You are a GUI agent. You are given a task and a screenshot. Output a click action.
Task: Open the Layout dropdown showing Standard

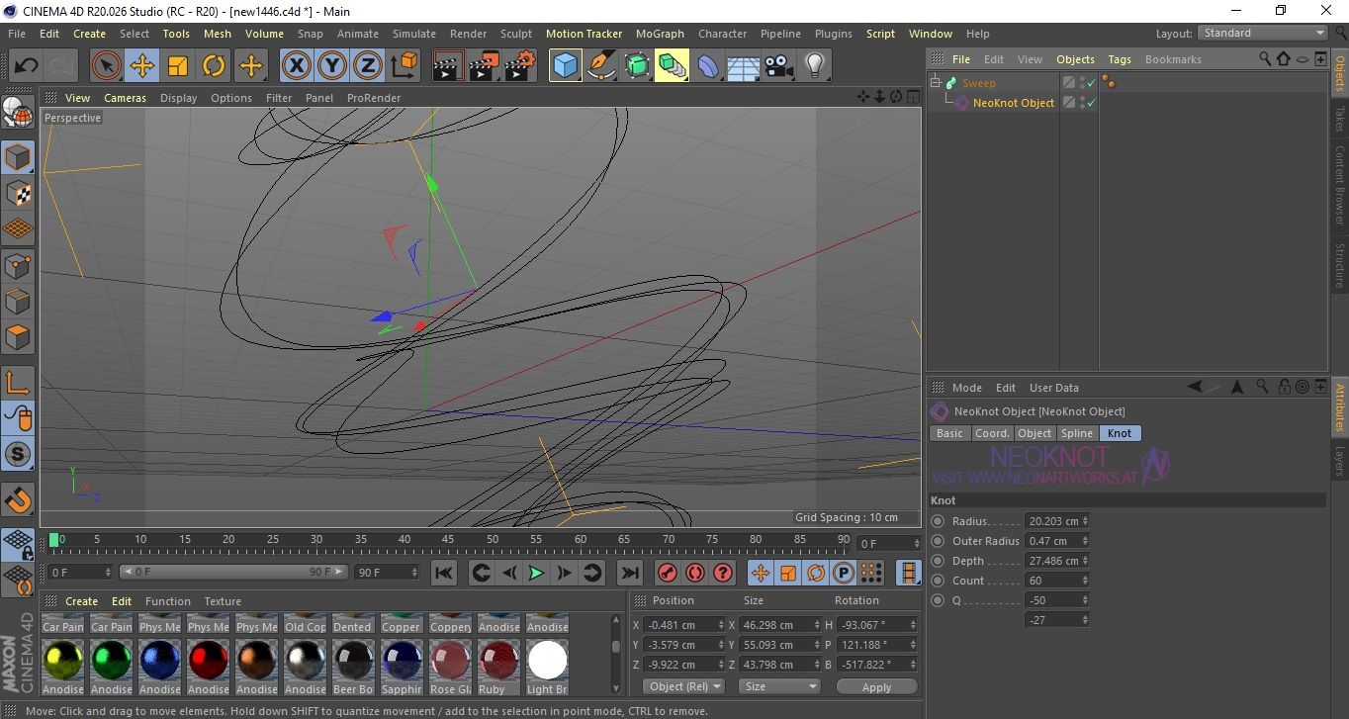click(x=1263, y=33)
